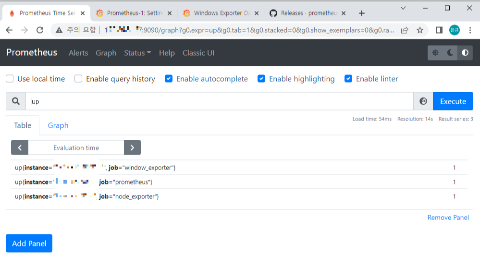Switch to Classic UI

tap(198, 53)
